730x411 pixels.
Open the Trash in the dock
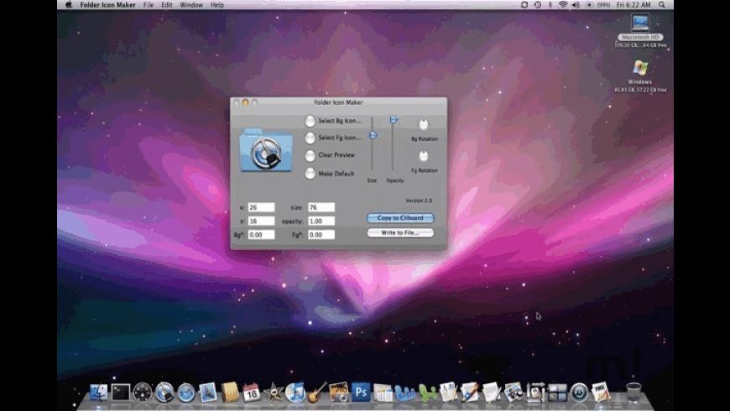point(634,393)
